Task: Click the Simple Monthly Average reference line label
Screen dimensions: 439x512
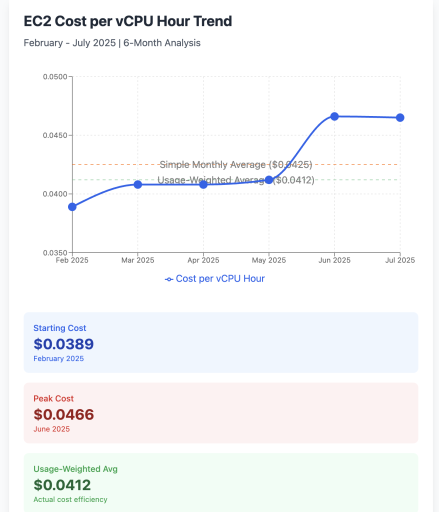Action: pyautogui.click(x=236, y=164)
